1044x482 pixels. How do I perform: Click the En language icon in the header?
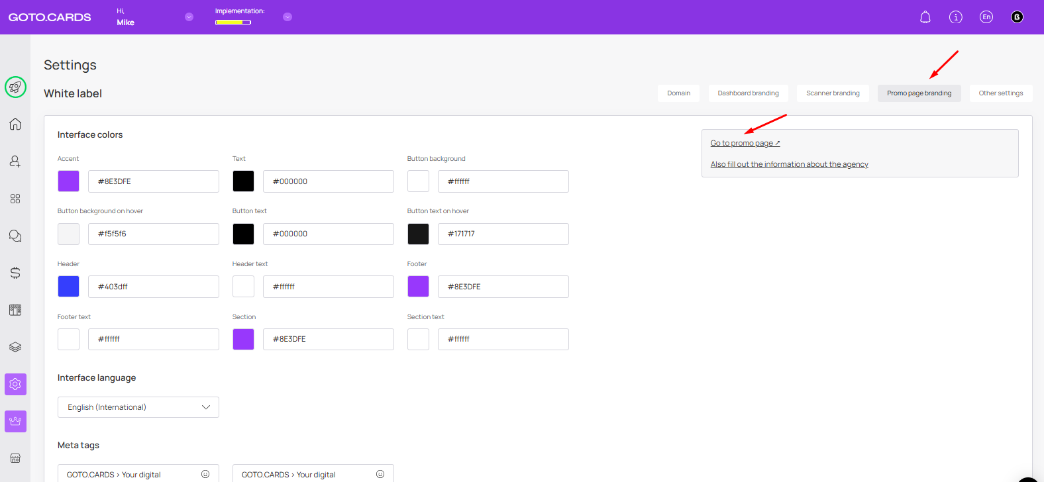coord(986,17)
